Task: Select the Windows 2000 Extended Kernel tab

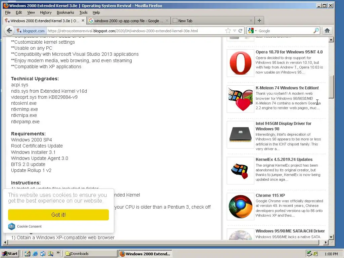Action: [45, 20]
